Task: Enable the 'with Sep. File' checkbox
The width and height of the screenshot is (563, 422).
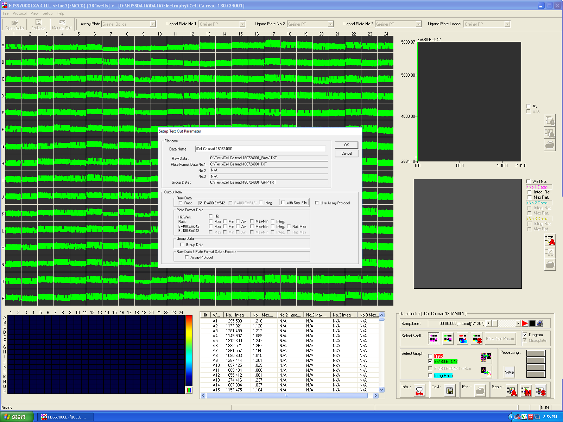Action: click(x=283, y=203)
